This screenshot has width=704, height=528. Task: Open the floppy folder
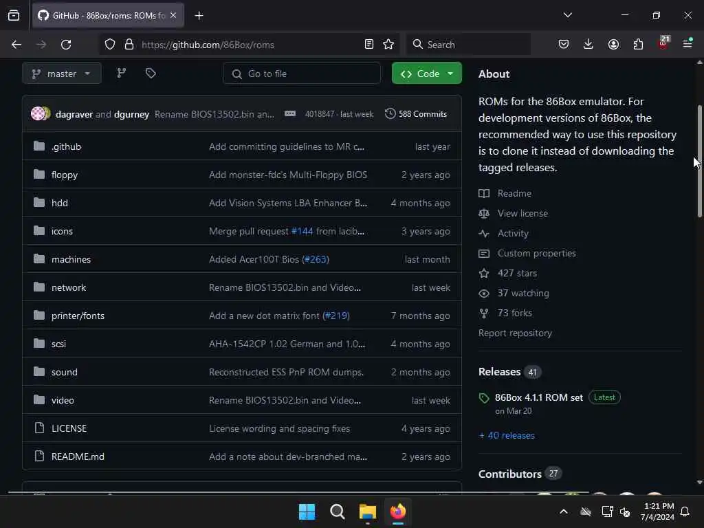[x=65, y=175]
